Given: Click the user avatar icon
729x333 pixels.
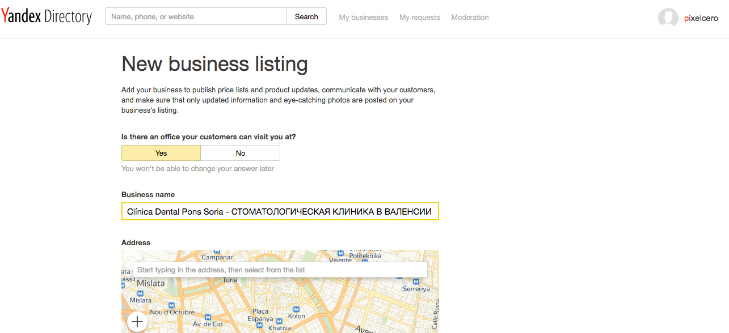Looking at the screenshot, I should click(x=668, y=18).
